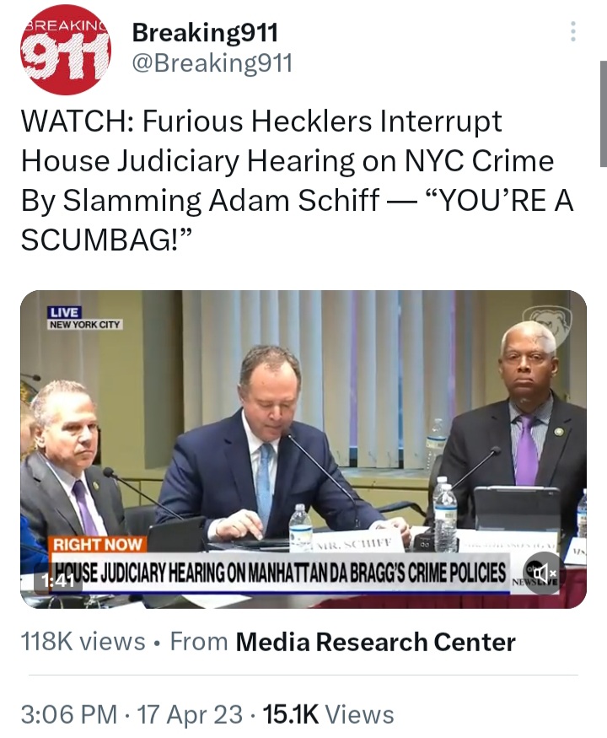Open the Media Research Center source link
Viewport: 607px width, 738px height.
(x=375, y=642)
